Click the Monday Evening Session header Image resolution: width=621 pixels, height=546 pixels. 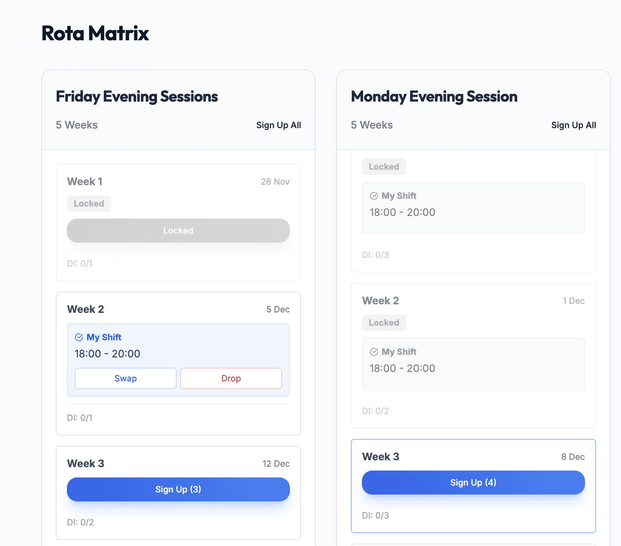pos(434,96)
